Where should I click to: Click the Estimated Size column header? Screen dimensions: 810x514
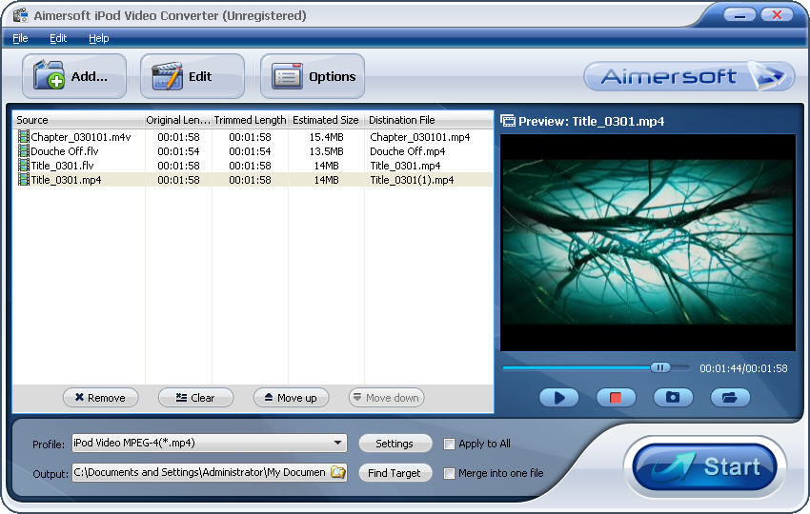[x=326, y=120]
